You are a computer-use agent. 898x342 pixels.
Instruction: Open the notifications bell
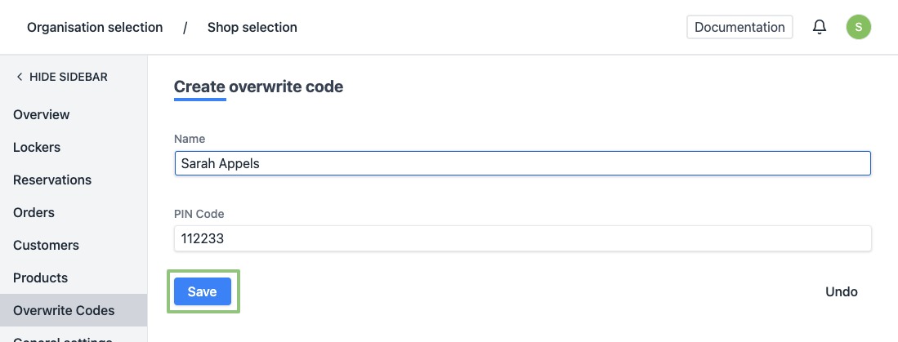(x=820, y=27)
